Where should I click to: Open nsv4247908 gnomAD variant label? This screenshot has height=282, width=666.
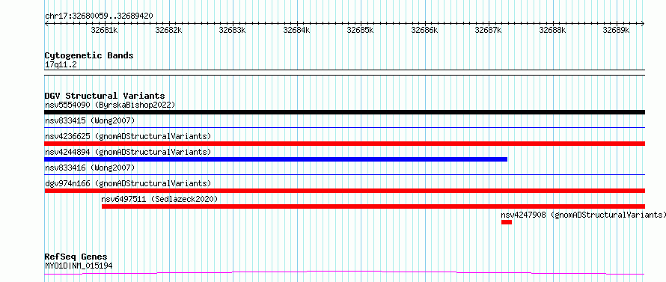click(584, 215)
